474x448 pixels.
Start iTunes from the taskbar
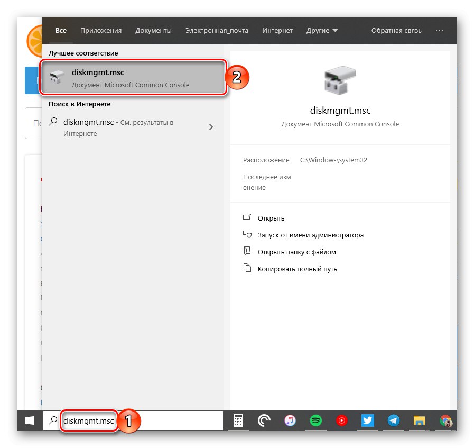290,420
